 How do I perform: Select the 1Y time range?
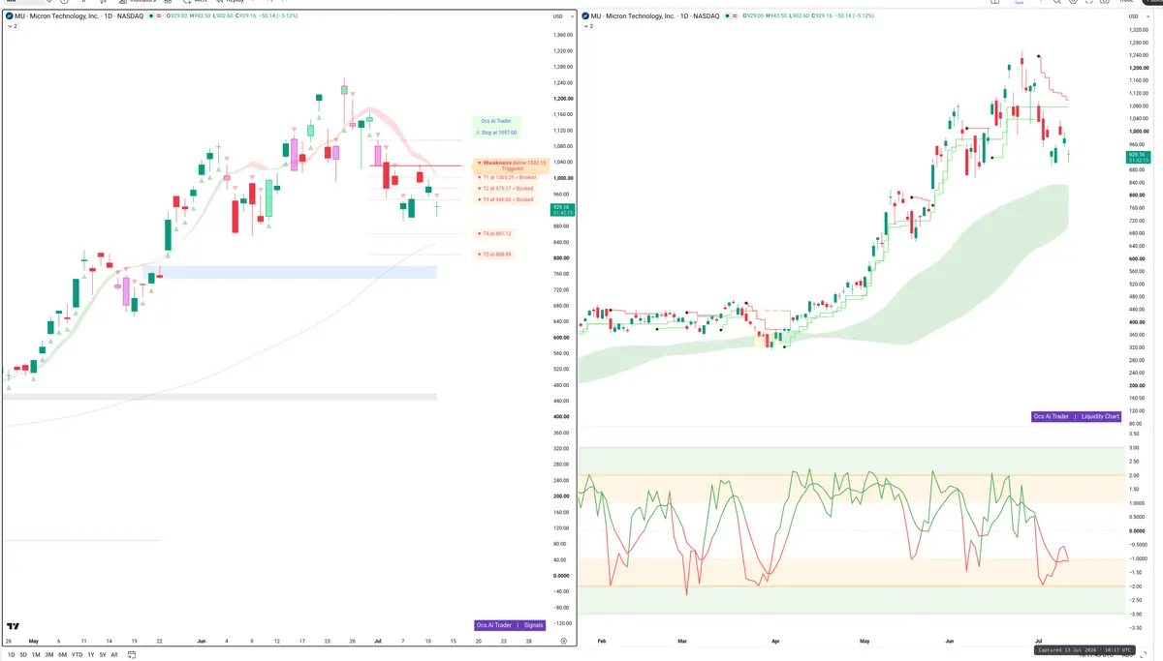pos(90,654)
